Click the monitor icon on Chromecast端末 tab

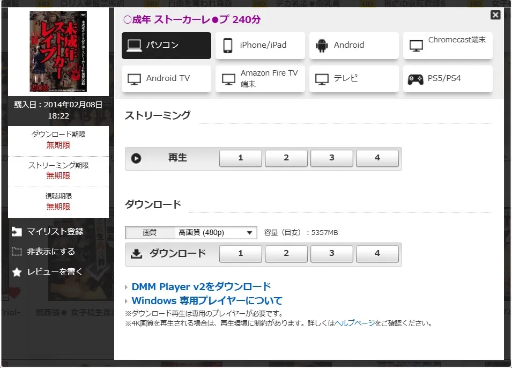click(417, 46)
